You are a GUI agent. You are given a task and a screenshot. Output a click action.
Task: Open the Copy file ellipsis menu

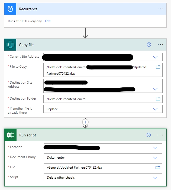pyautogui.click(x=160, y=45)
